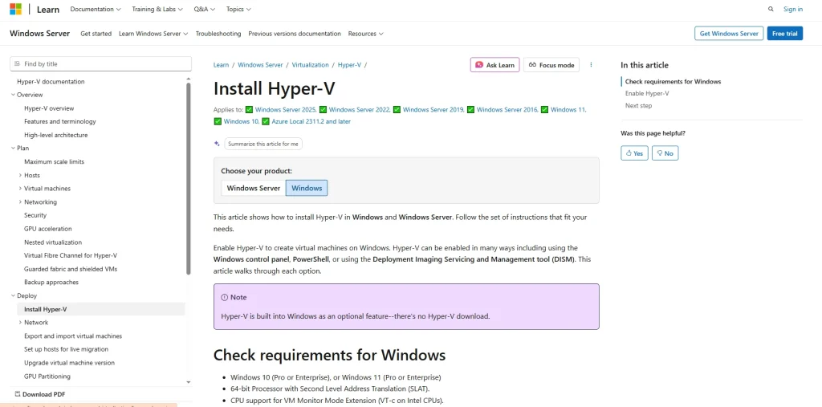Click the sidebar vertical scrollbar

189,178
